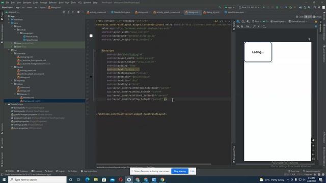Open Default locale dropdown in preview

[297, 21]
